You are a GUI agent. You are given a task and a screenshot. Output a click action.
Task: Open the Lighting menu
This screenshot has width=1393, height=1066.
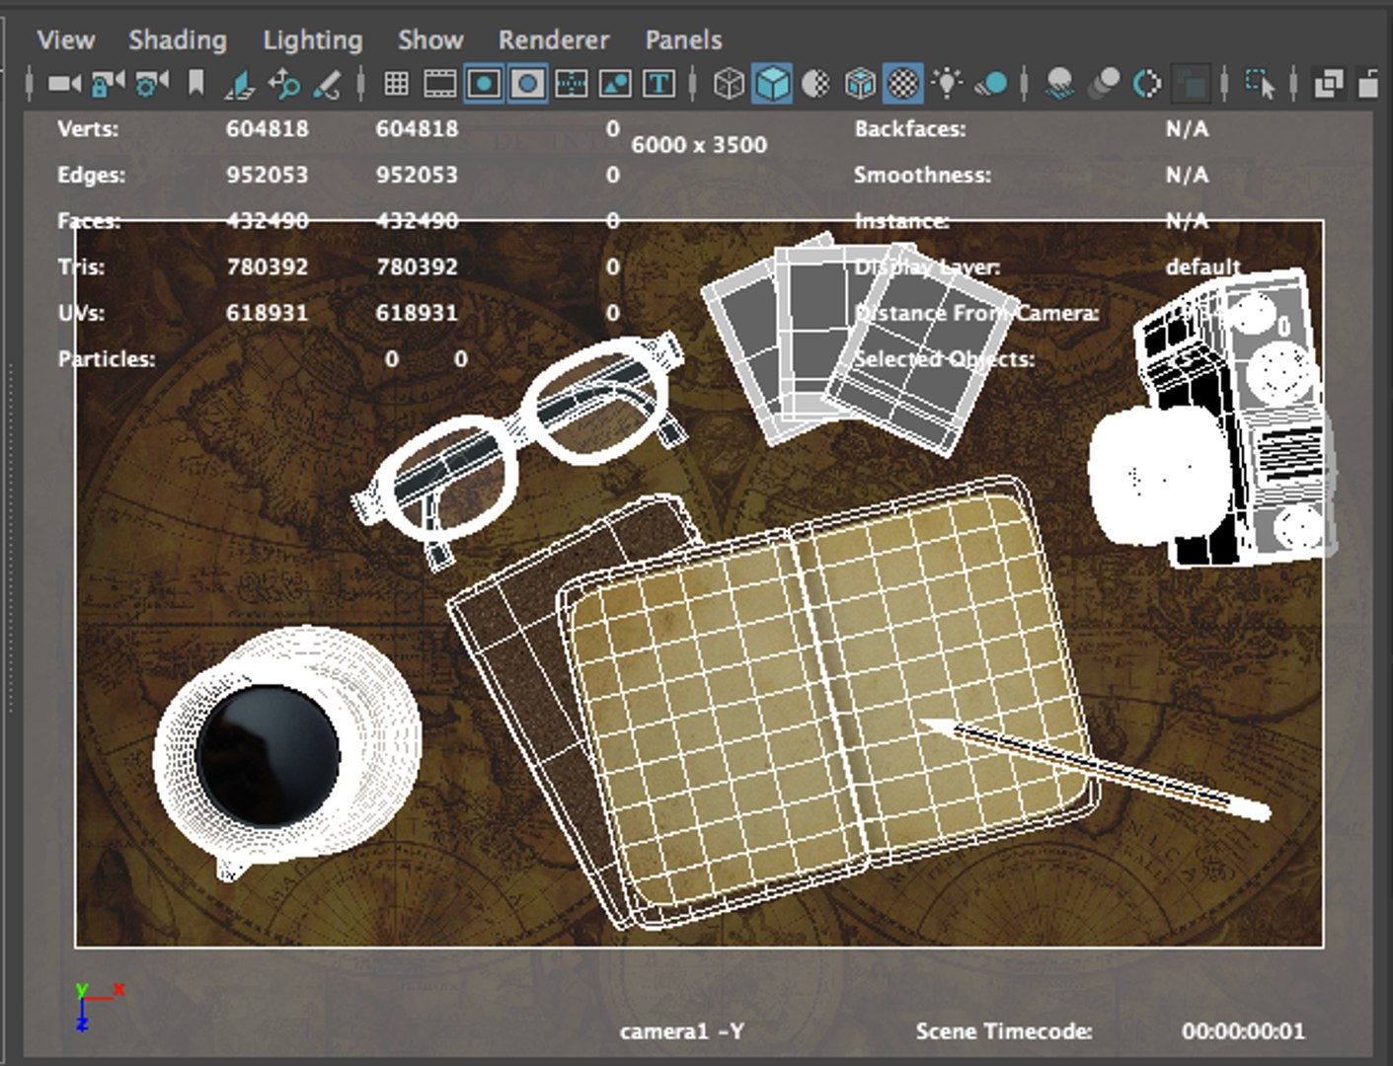click(313, 39)
